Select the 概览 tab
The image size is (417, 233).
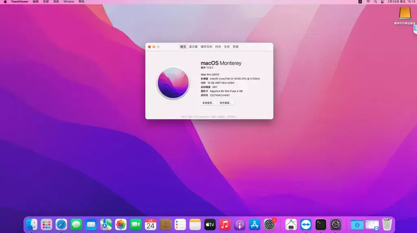coord(183,47)
